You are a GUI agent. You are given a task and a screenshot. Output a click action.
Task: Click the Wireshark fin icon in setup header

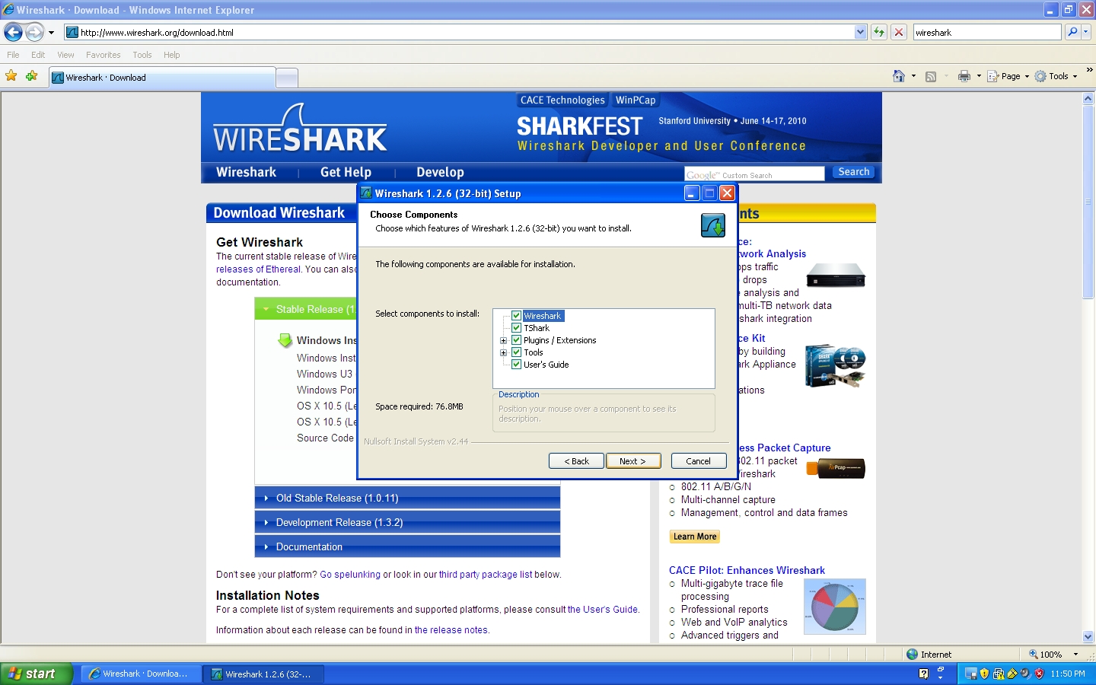713,225
